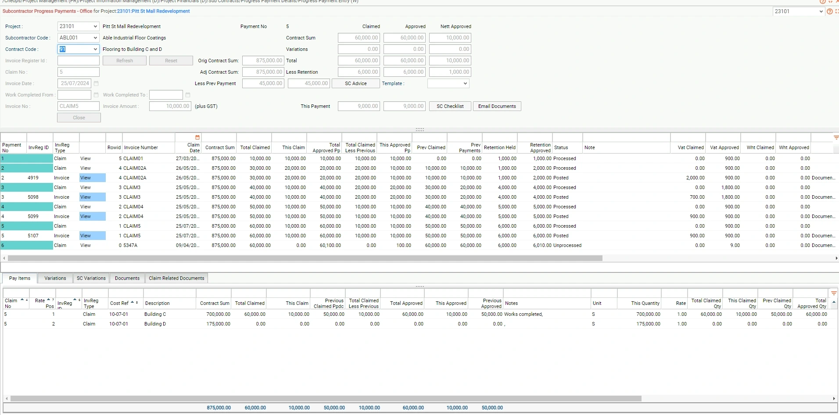Switch to the Pay Items tab
839x415 pixels.
(x=20, y=278)
